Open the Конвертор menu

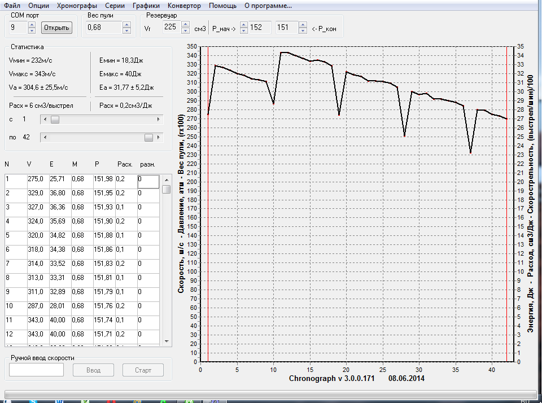[184, 6]
